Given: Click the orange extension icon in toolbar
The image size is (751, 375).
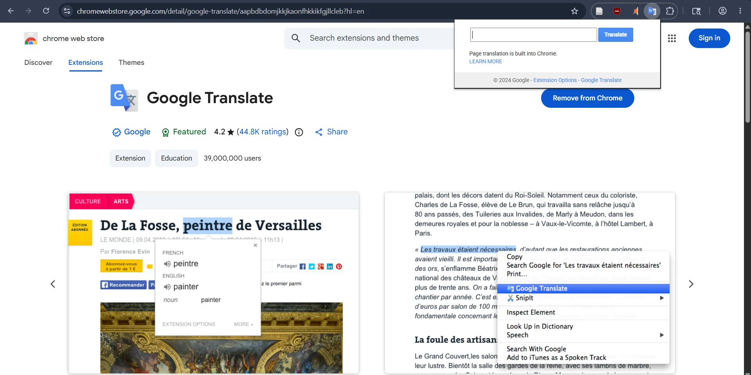Looking at the screenshot, I should (x=635, y=11).
